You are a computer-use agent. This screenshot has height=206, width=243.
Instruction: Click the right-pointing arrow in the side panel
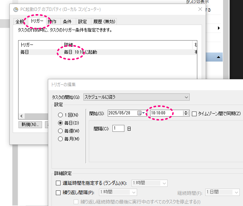pyautogui.click(x=219, y=28)
